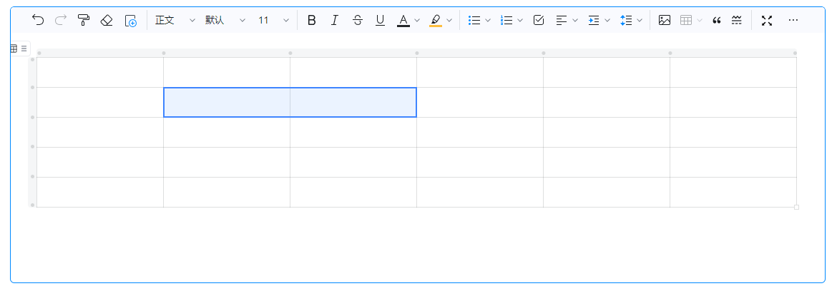Screen dimensions: 837x291
Task: Insert a horizontal divider line
Action: (x=737, y=20)
